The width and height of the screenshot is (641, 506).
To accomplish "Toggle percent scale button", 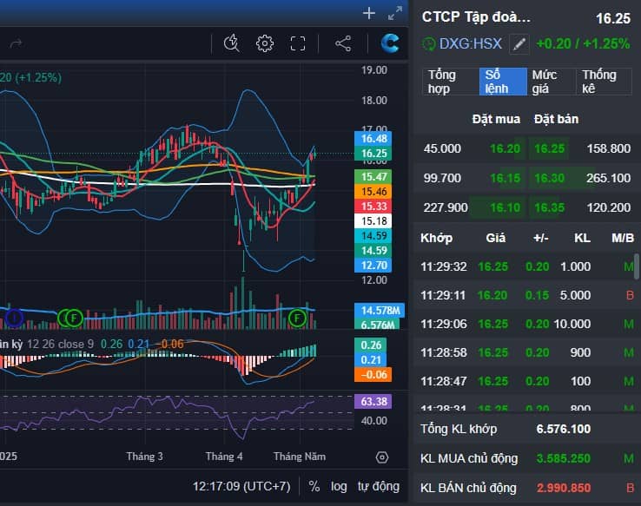I will click(x=314, y=486).
